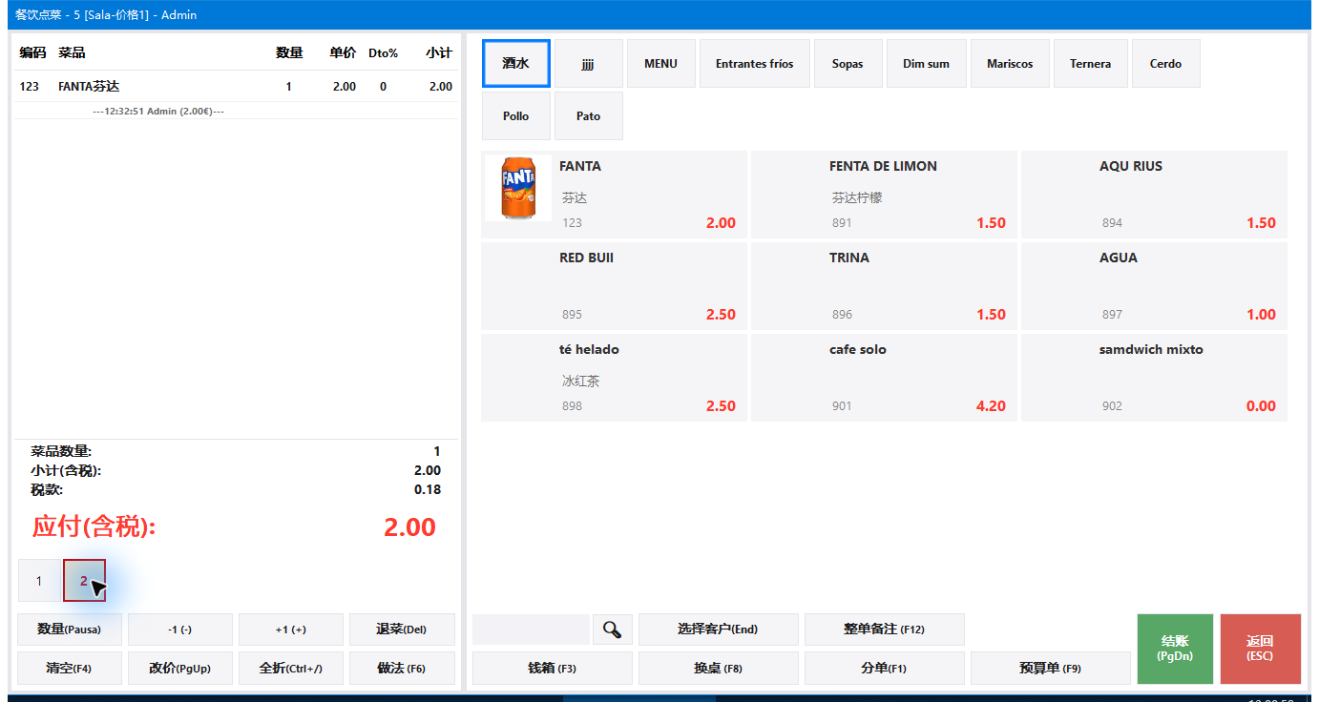Image resolution: width=1319 pixels, height=702 pixels.
Task: Click the 改价(PgUp) change price button
Action: pyautogui.click(x=180, y=669)
